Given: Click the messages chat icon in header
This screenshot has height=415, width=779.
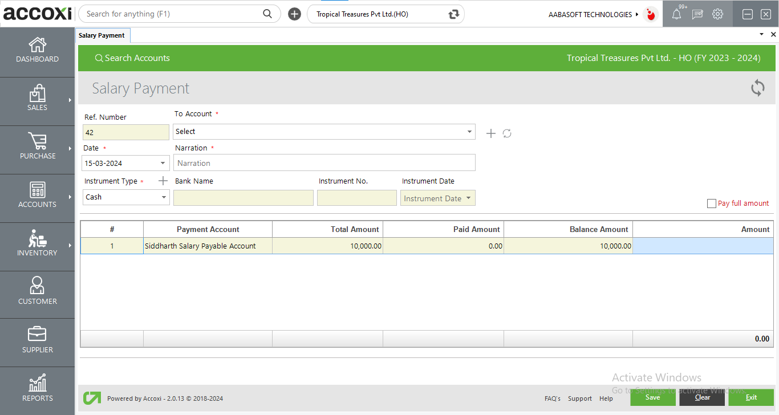Looking at the screenshot, I should tap(697, 15).
